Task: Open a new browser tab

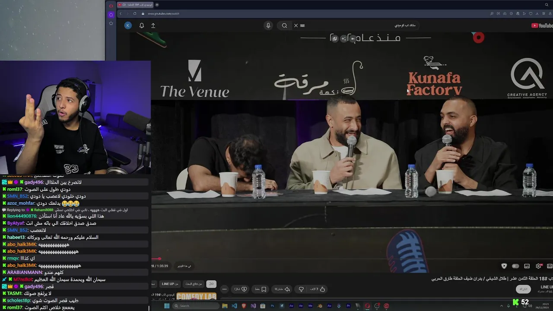Action: (x=157, y=5)
